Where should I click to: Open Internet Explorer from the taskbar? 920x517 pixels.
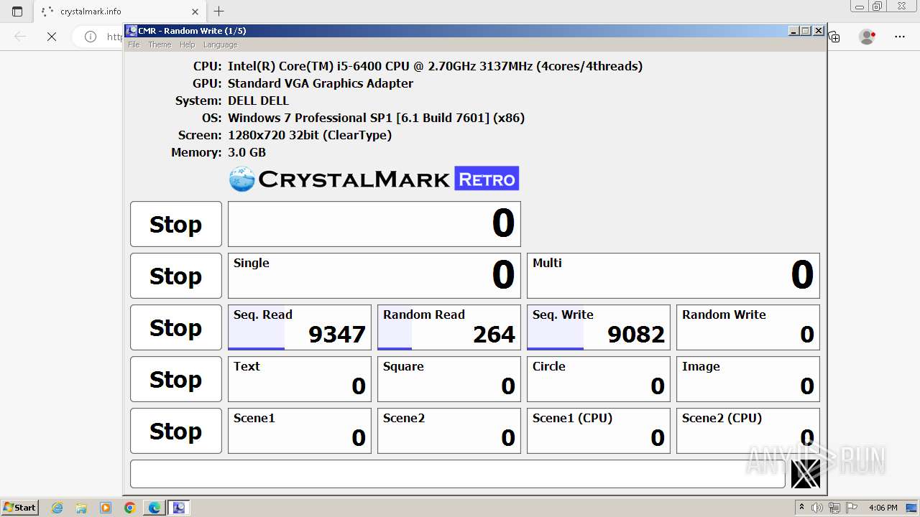pyautogui.click(x=57, y=508)
